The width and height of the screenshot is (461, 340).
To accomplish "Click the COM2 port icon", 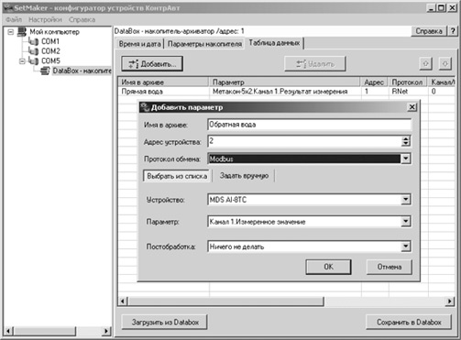I will tap(34, 51).
